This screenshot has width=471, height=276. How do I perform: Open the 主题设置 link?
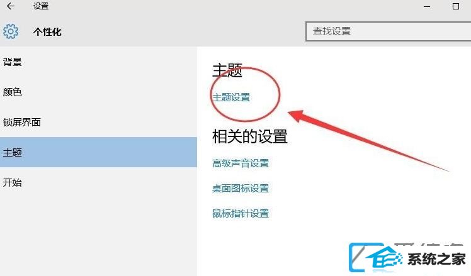point(231,97)
